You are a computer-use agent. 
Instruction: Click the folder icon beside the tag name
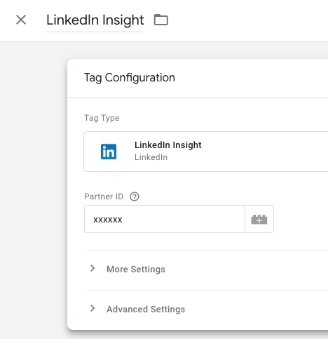[161, 20]
